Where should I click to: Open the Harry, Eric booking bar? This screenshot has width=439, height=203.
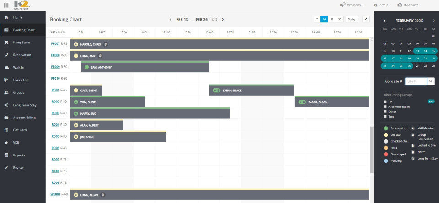click(x=150, y=113)
